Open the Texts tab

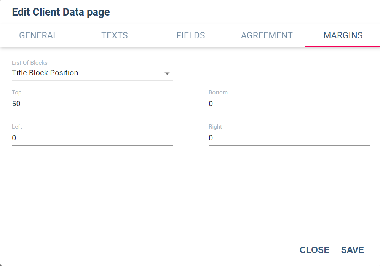coord(114,35)
